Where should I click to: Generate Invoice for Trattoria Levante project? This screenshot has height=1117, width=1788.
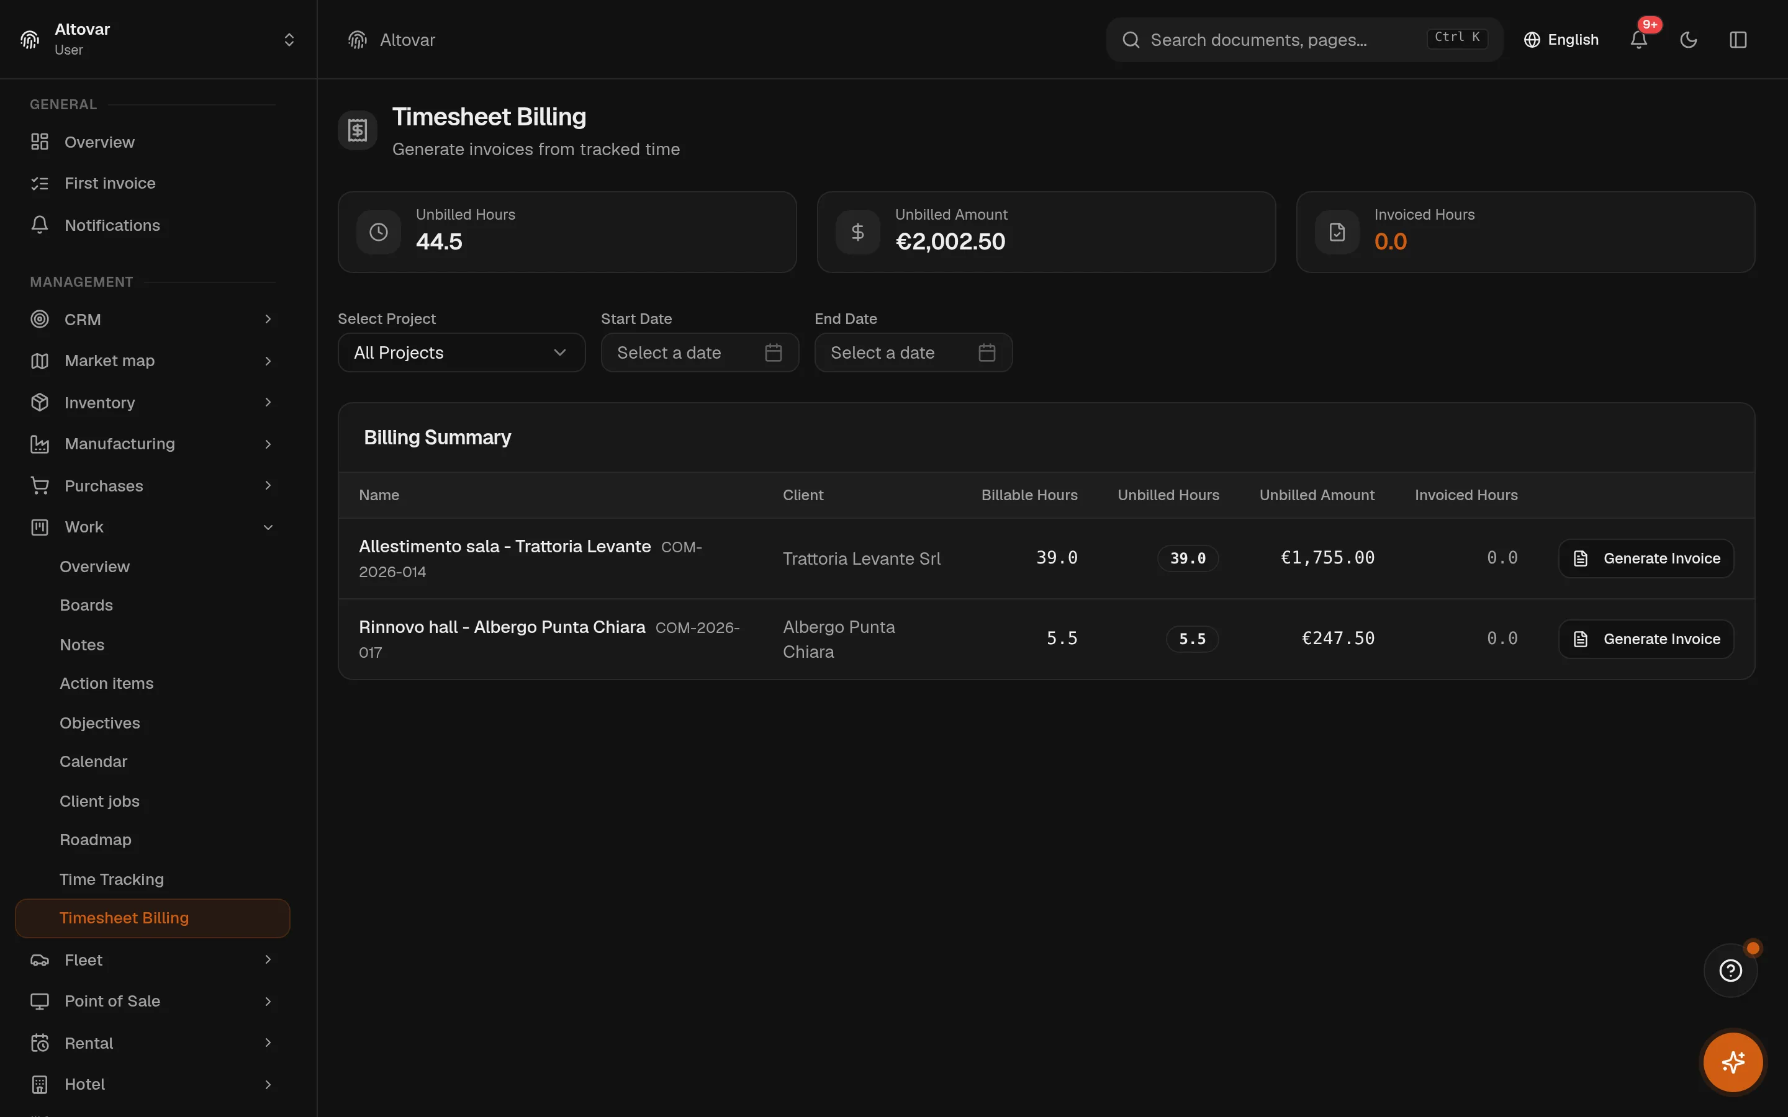1645,558
